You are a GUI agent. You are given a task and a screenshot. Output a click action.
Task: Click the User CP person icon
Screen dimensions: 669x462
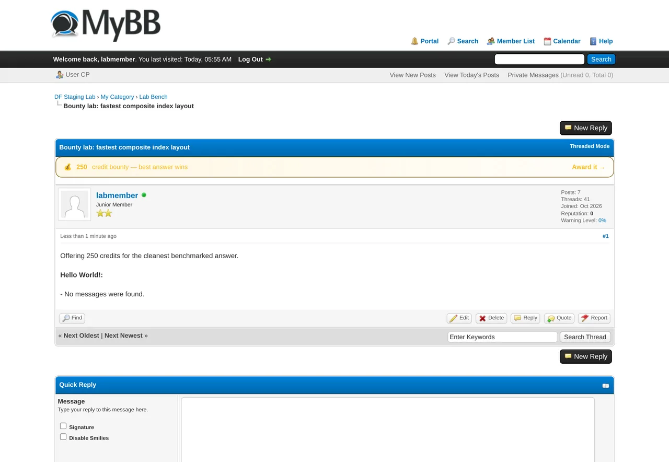60,75
